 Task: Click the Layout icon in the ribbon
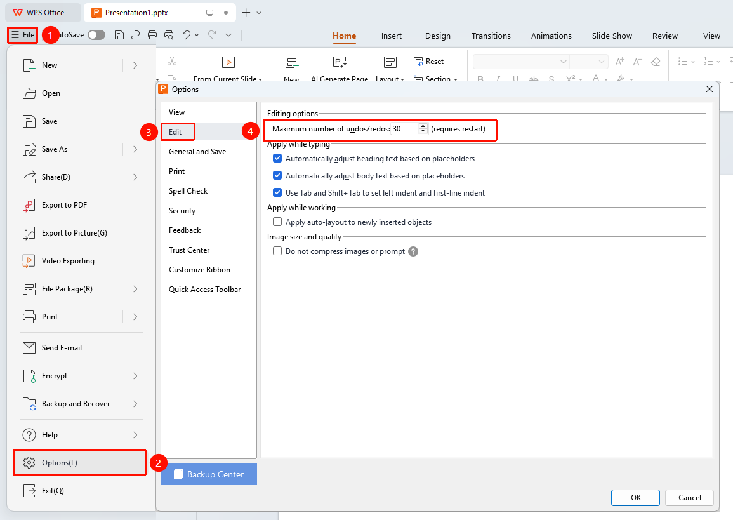pyautogui.click(x=390, y=62)
